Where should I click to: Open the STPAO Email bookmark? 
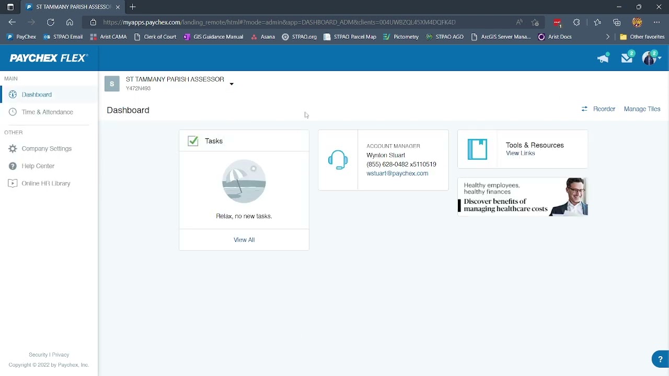coord(63,37)
